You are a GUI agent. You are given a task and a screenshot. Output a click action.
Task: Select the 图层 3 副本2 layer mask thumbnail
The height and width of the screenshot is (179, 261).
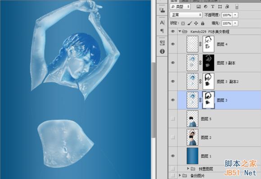[x=208, y=81]
